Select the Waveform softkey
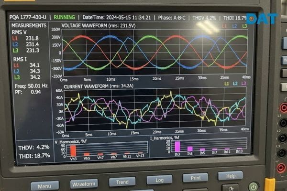 tap(84, 184)
